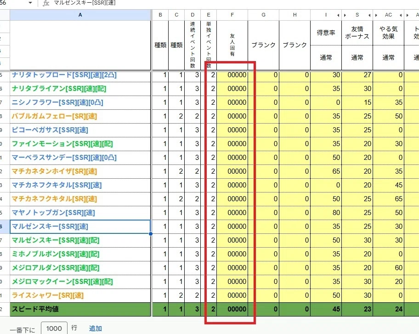419x334 pixels.
Task: Select cell メジロアルダン[SSR][速][配]
Action: tap(80, 268)
